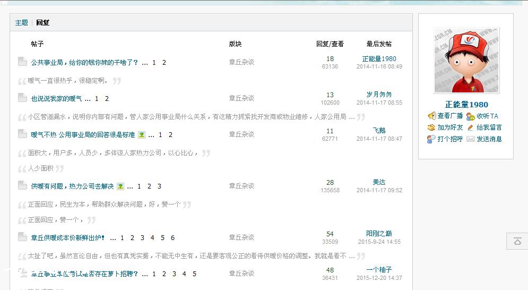Click document icon beside 供暖有问题 thread
Screen dimensions: 528x290
23,185
